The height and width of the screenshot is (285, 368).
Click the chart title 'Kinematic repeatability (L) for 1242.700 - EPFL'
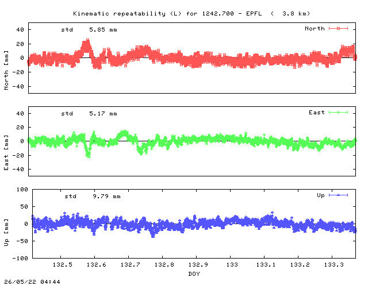(x=167, y=14)
